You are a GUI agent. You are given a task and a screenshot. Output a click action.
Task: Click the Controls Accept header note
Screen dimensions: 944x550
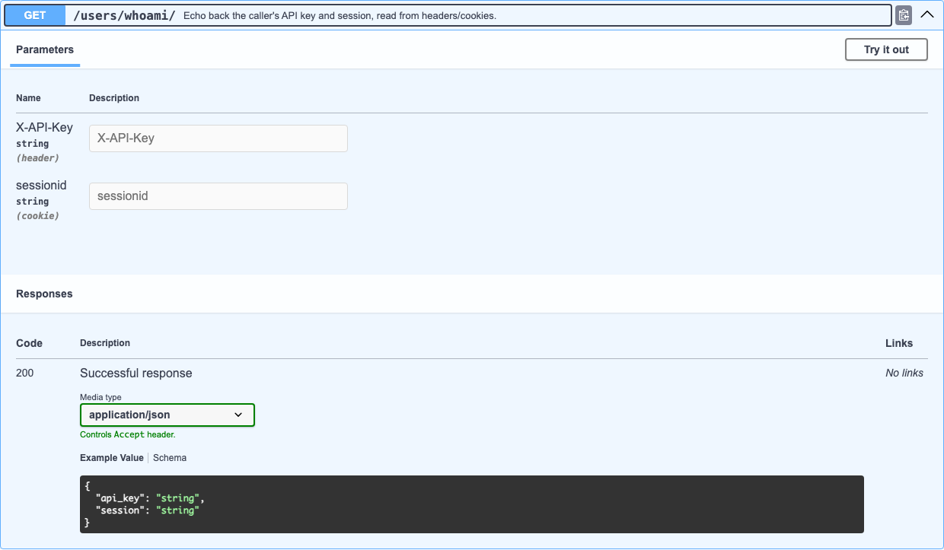click(x=128, y=434)
